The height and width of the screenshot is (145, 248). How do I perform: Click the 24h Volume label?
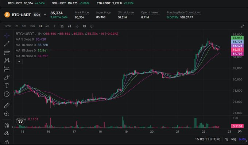pos(126,12)
